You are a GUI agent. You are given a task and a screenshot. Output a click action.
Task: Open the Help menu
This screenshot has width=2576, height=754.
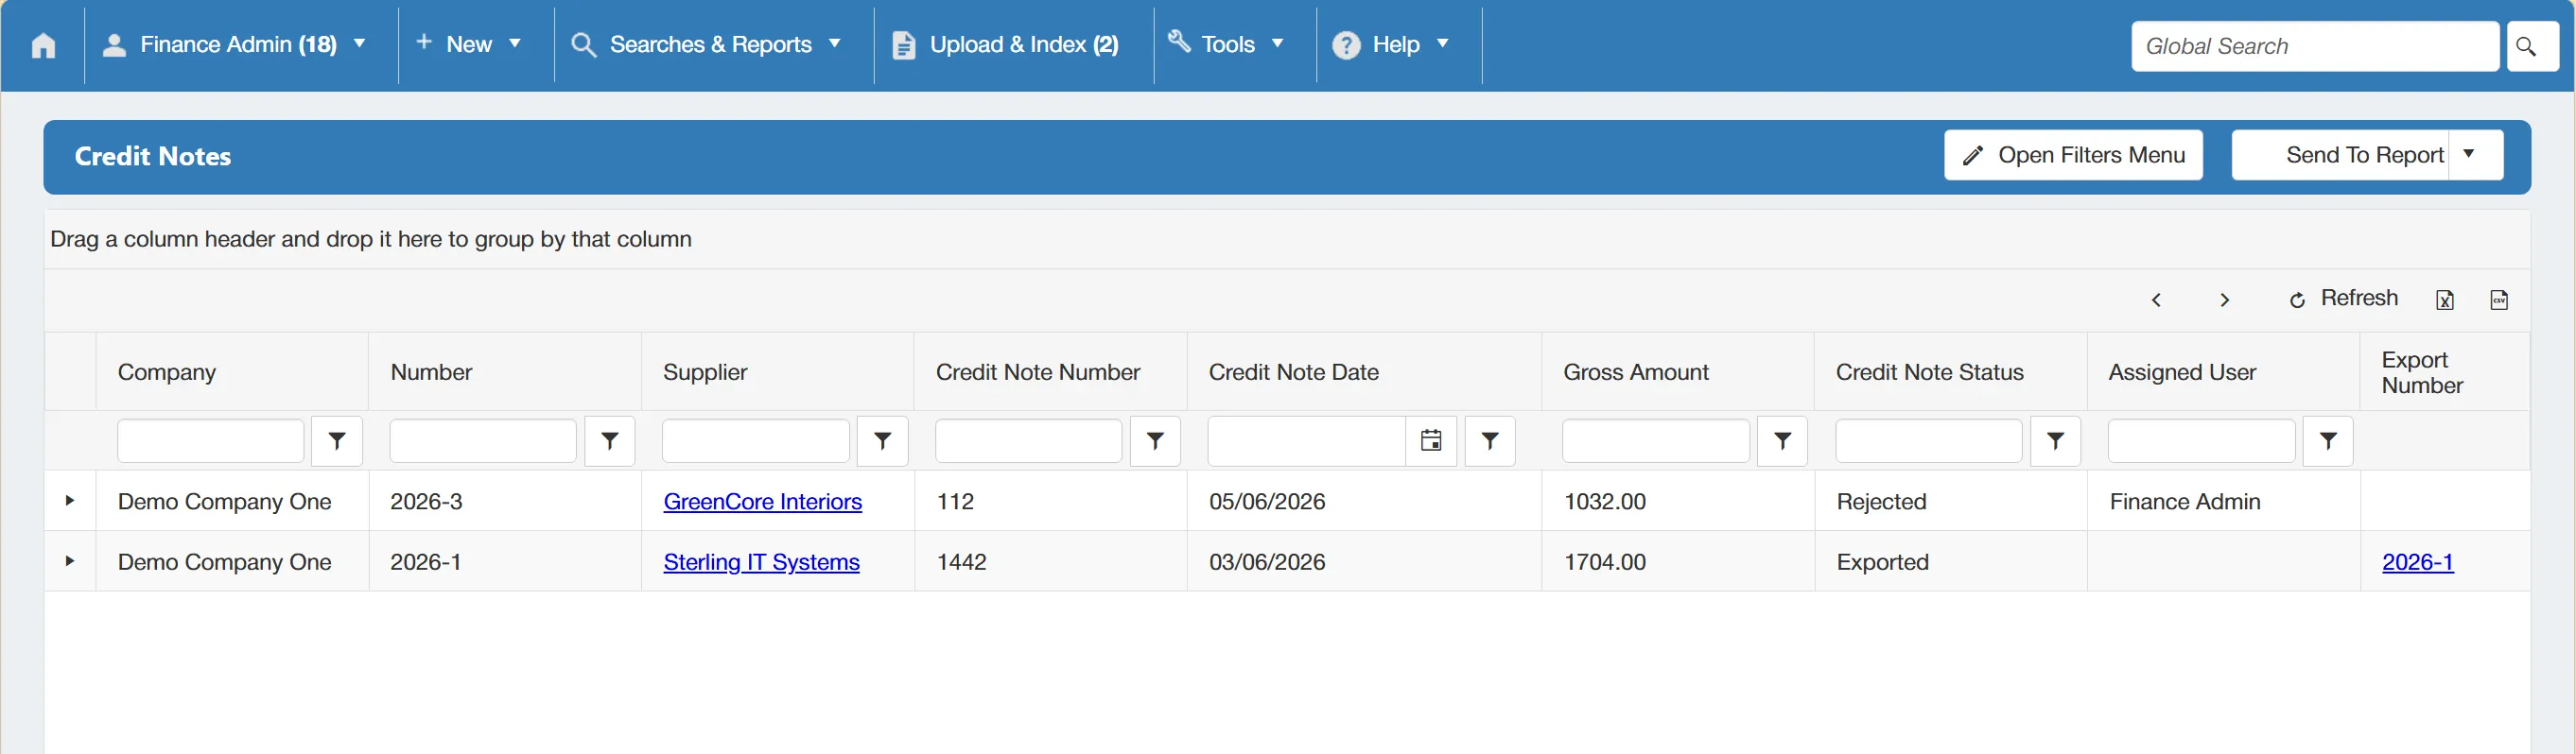pos(1391,45)
